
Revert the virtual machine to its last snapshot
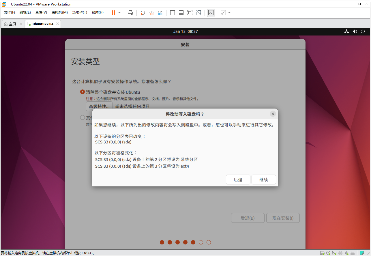pyautogui.click(x=151, y=13)
